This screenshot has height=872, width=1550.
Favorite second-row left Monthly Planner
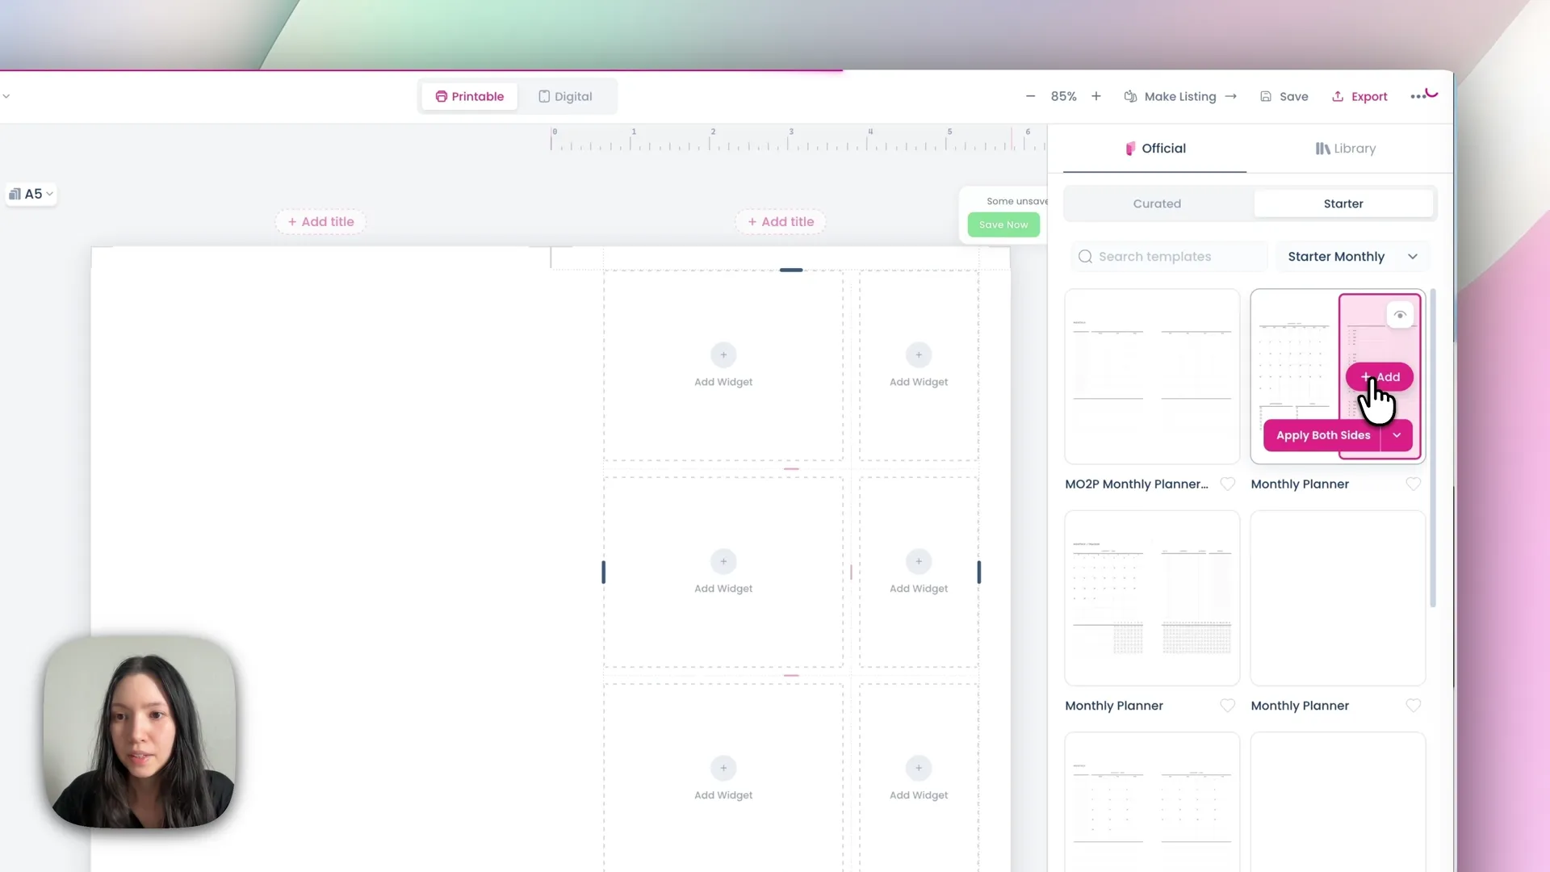tap(1227, 705)
